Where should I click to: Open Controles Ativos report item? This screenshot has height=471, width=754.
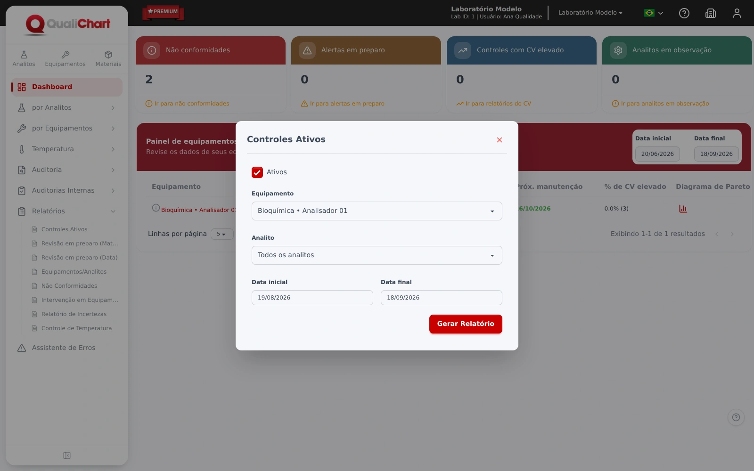(x=64, y=229)
